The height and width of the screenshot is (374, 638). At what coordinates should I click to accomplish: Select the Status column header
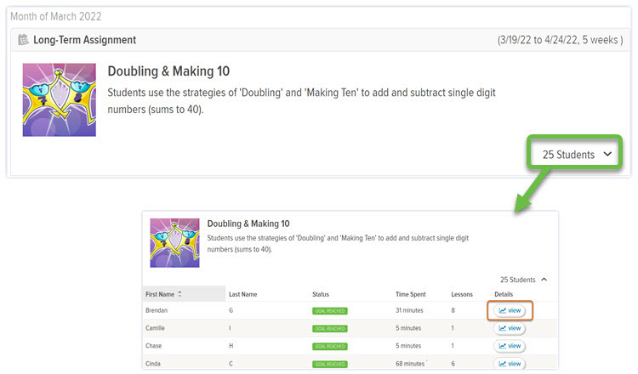pyautogui.click(x=322, y=294)
